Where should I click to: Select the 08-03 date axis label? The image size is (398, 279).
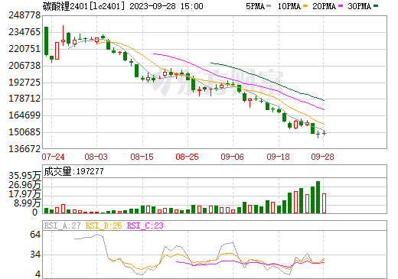click(x=96, y=157)
